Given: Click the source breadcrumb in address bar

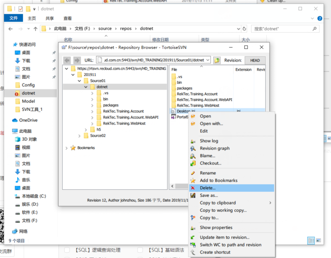Looking at the screenshot, I should (105, 29).
